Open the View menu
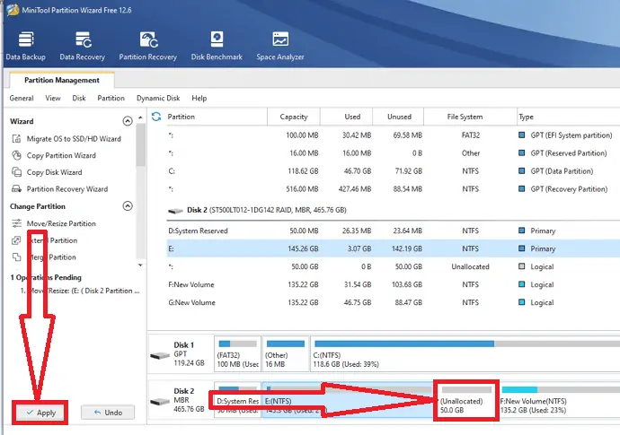Viewport: 620px width, 435px height. (53, 98)
